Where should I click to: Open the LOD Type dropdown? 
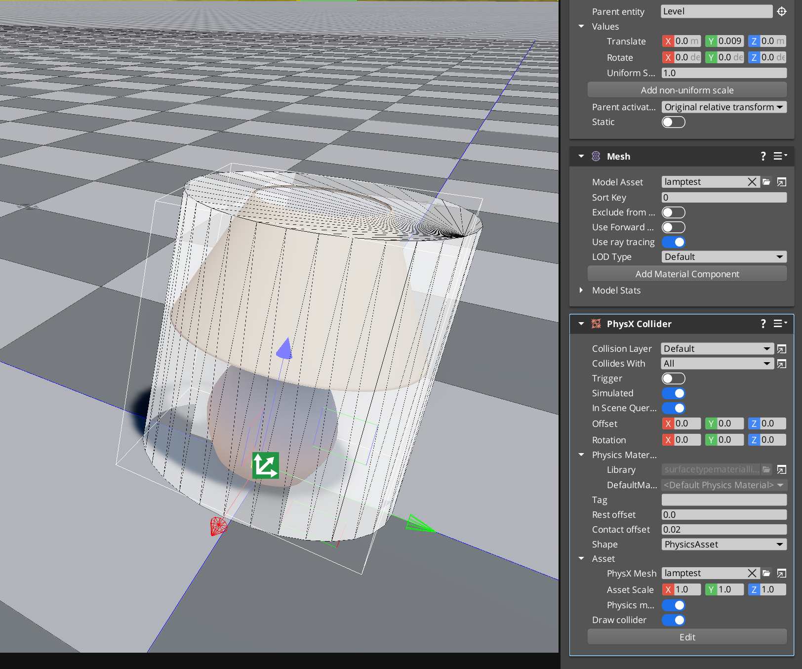click(x=724, y=256)
